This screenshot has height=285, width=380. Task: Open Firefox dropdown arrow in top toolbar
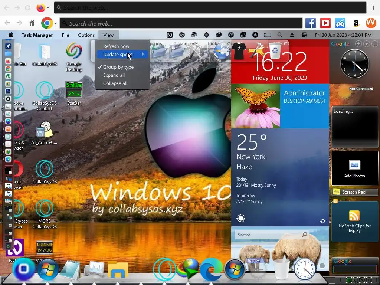point(48,8)
